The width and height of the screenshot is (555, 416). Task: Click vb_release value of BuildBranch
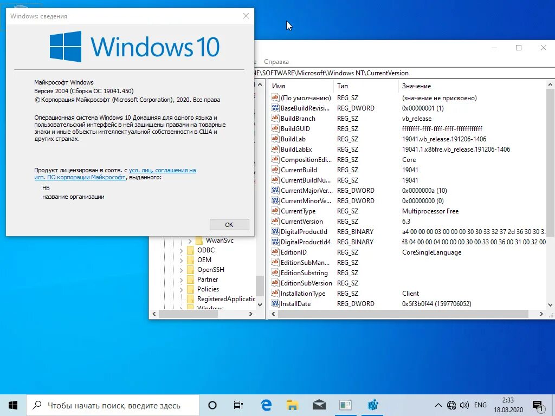click(x=417, y=119)
